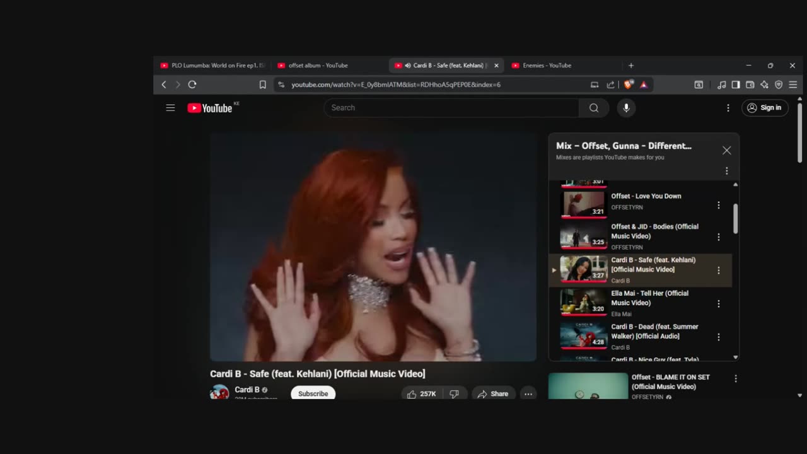
Task: Open Offset - BLAME IT ON SET recommended video
Action: (670, 382)
